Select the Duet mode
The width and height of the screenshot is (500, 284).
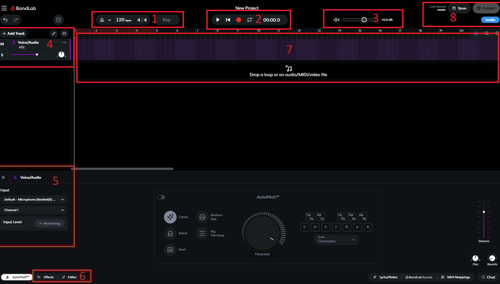170,250
